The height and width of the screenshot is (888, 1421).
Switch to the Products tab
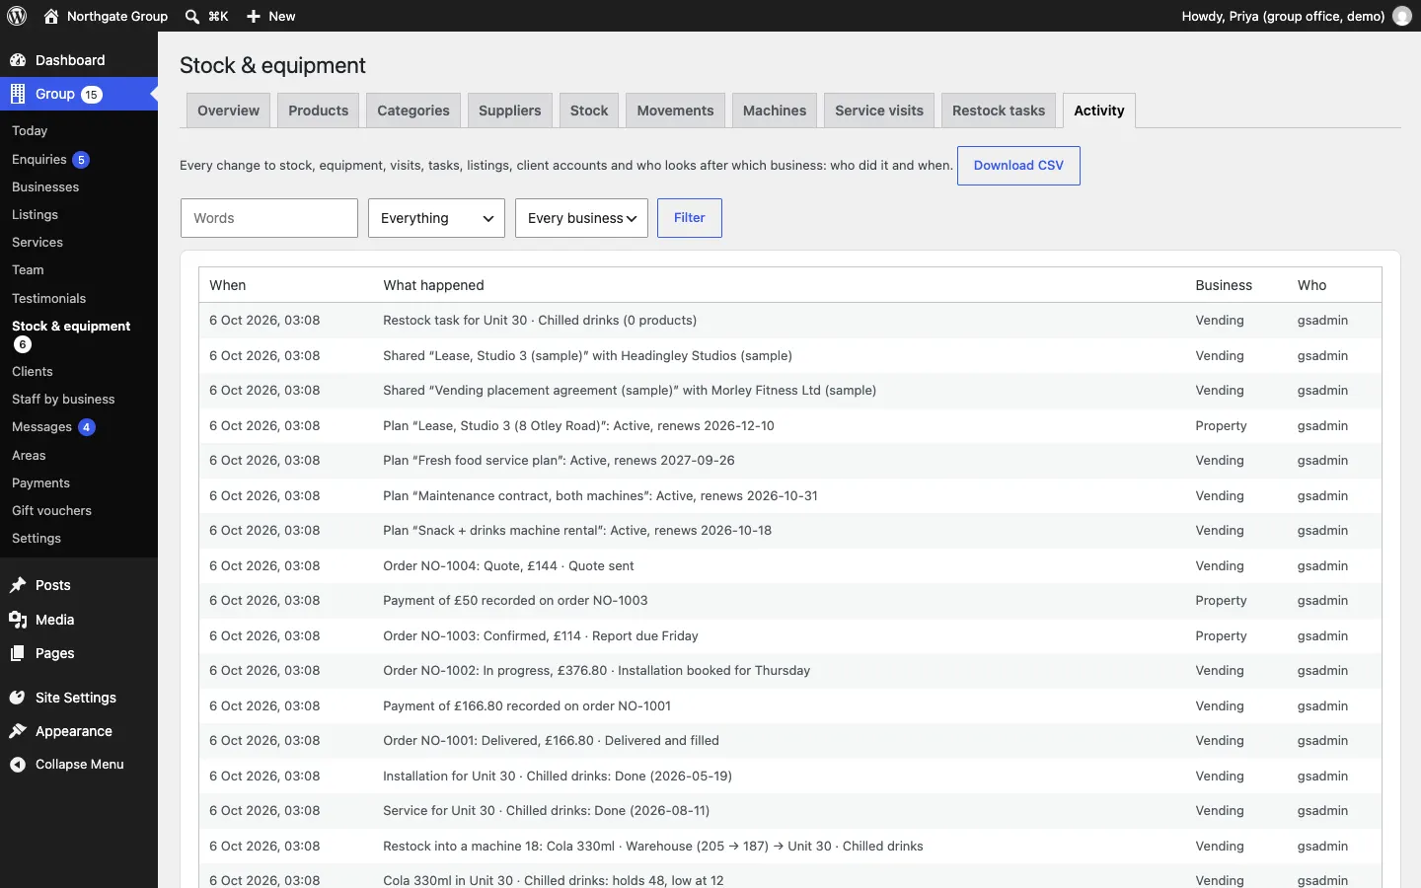click(x=318, y=111)
